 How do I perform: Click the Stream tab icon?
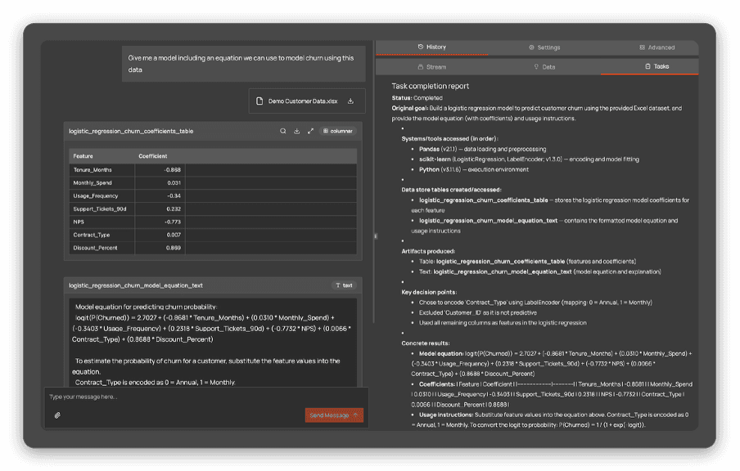tap(421, 67)
